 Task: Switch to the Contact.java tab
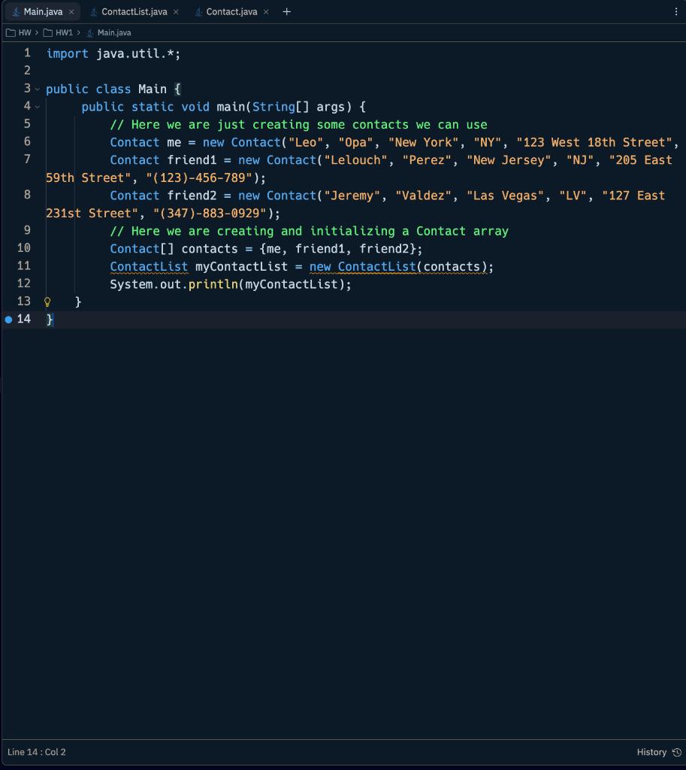point(232,11)
